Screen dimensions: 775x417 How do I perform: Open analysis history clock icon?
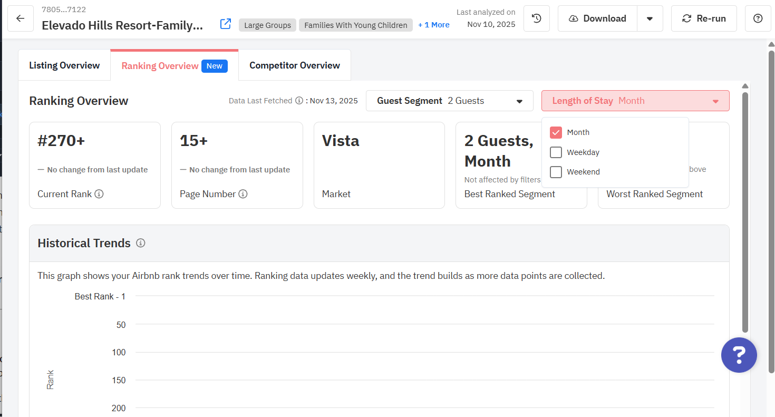point(537,18)
